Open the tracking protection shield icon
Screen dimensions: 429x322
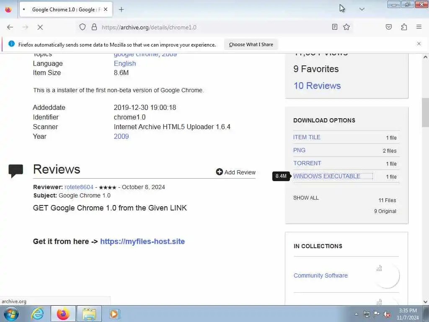pyautogui.click(x=83, y=27)
